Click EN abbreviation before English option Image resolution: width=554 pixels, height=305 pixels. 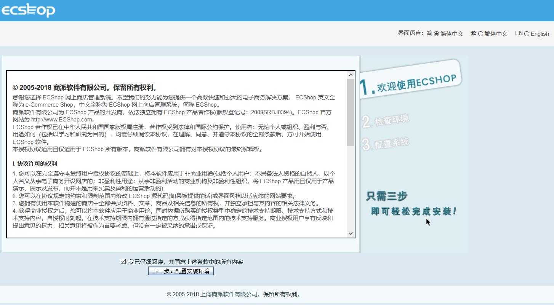(x=519, y=33)
